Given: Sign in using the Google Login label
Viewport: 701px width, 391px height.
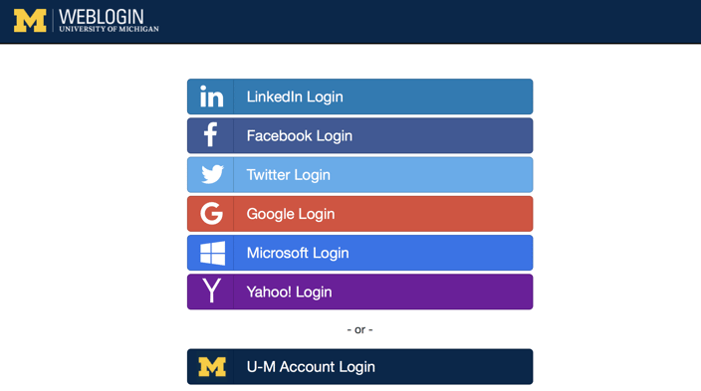Looking at the screenshot, I should (290, 214).
